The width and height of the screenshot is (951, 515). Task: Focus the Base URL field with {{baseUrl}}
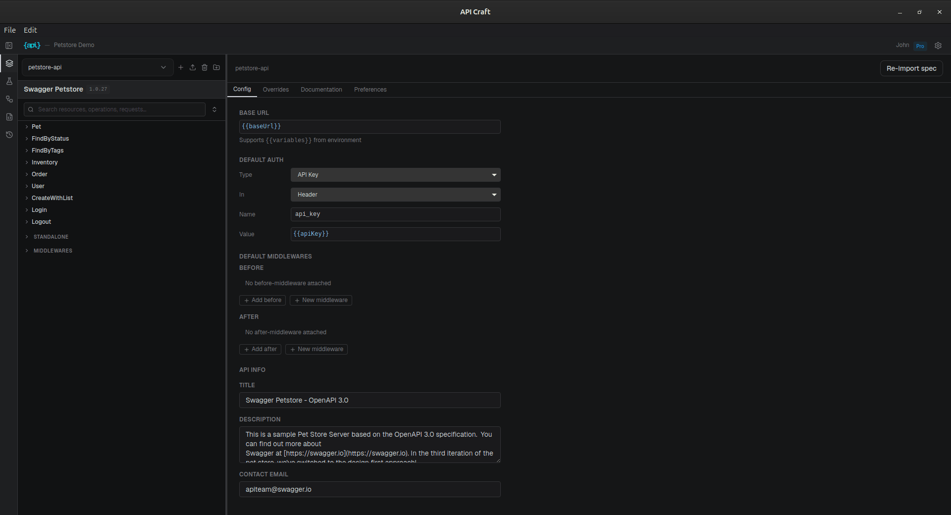[370, 127]
